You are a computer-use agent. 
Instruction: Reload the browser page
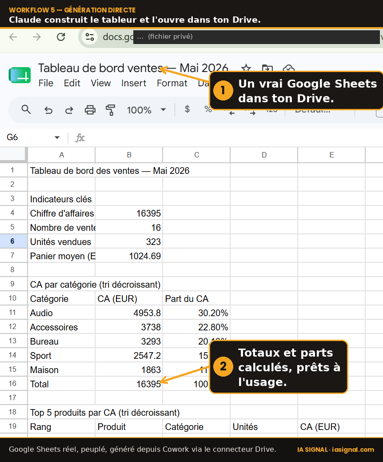tap(61, 37)
